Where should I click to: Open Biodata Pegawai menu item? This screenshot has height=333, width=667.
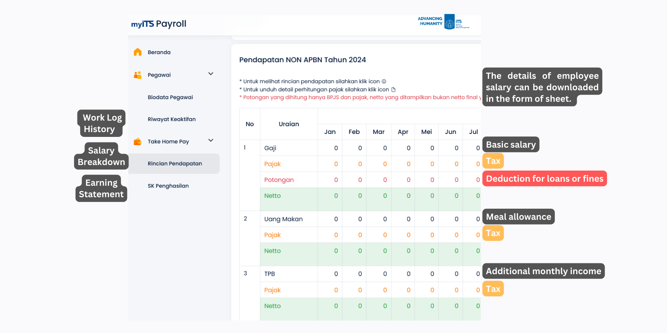[x=170, y=97]
